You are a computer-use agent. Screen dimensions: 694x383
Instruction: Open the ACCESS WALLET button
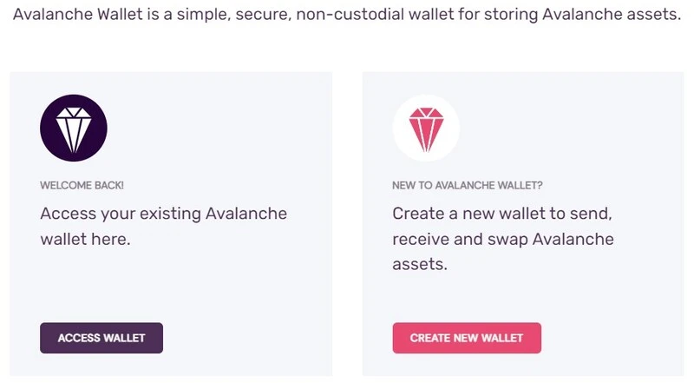click(101, 338)
